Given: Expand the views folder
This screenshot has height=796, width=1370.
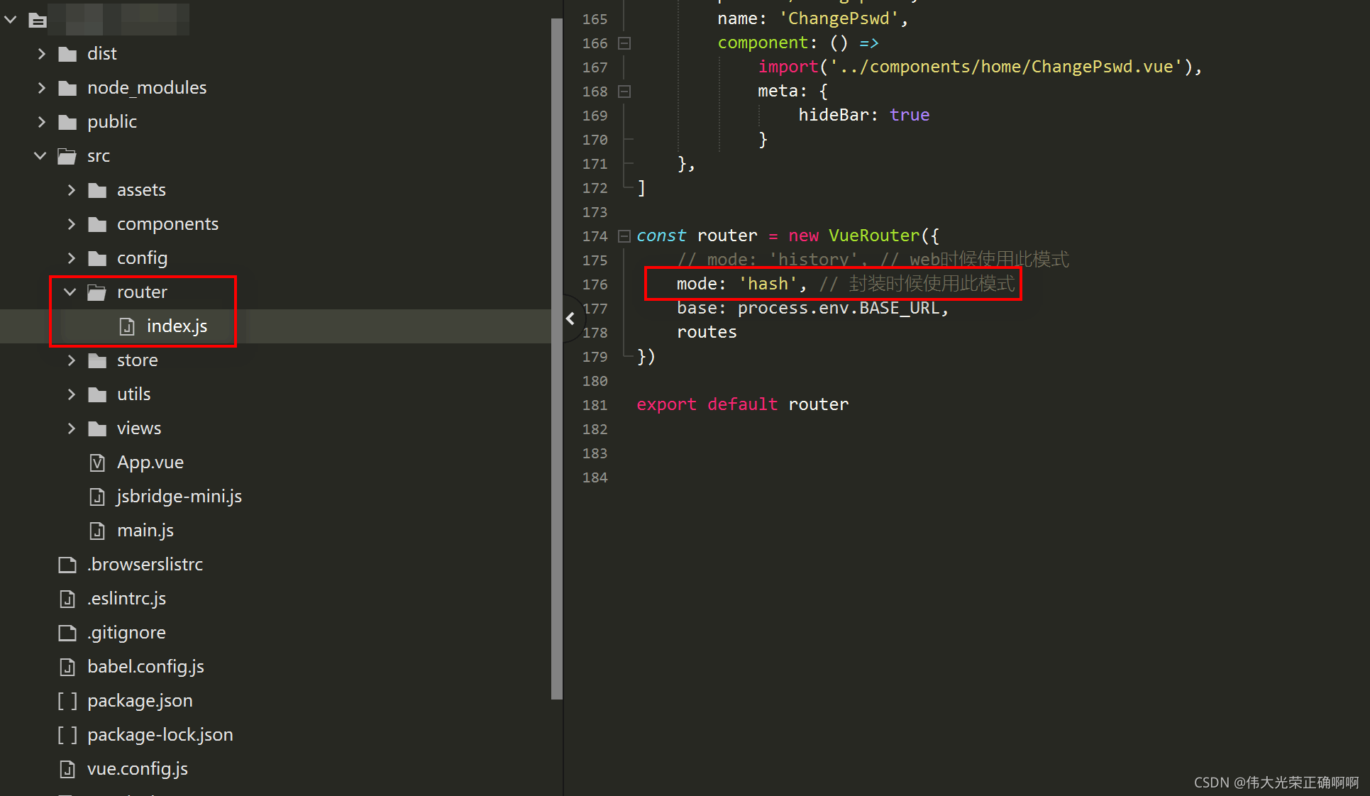Looking at the screenshot, I should 71,428.
